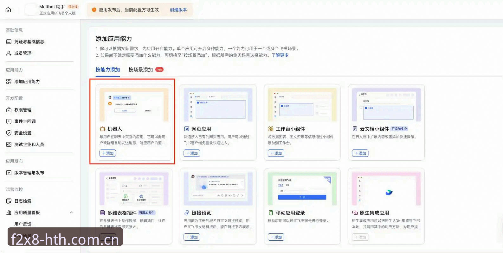Click the 链接预览 preview image
Viewport: 503px width, 253px height.
pyautogui.click(x=218, y=189)
